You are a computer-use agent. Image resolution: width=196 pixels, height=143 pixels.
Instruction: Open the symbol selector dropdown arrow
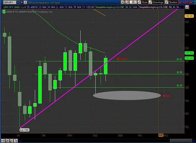click(x=18, y=2)
